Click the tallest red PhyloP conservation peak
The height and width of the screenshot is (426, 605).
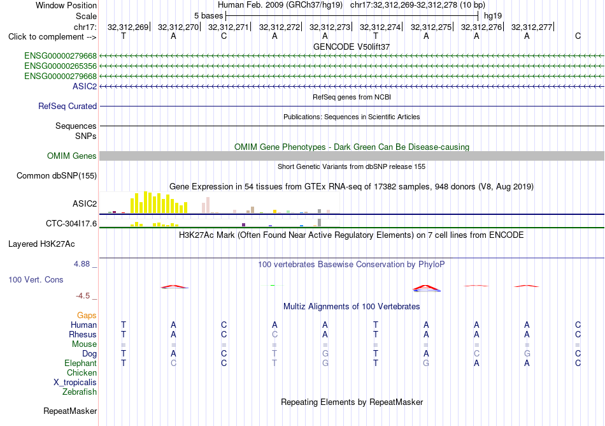(426, 288)
